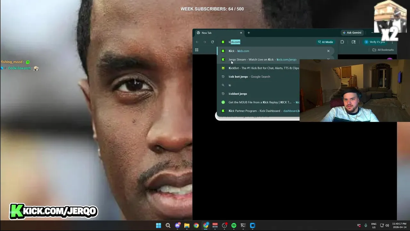Click the KickBot suggestion's yellow-green icon
The height and width of the screenshot is (231, 410).
(223, 68)
